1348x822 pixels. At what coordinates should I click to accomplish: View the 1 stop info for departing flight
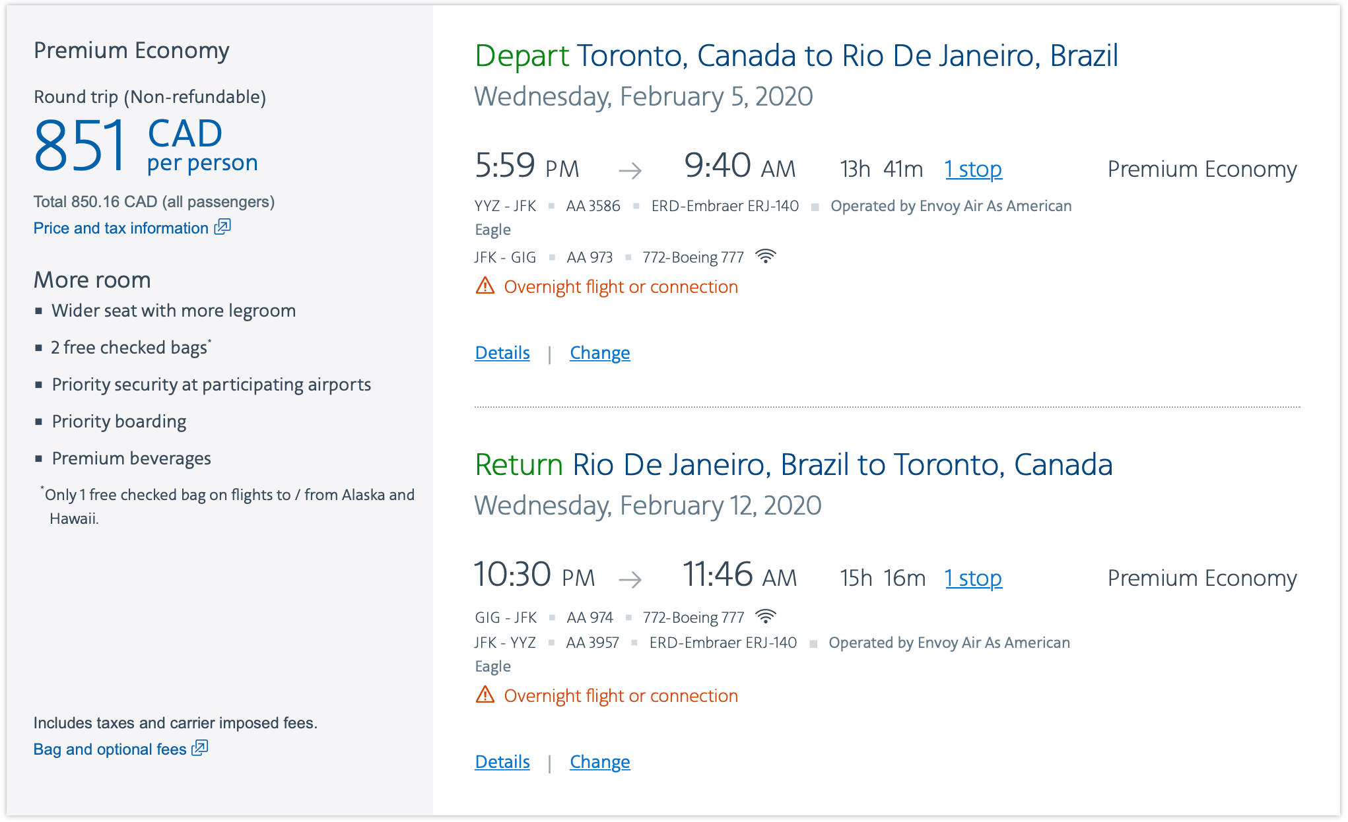tap(974, 170)
